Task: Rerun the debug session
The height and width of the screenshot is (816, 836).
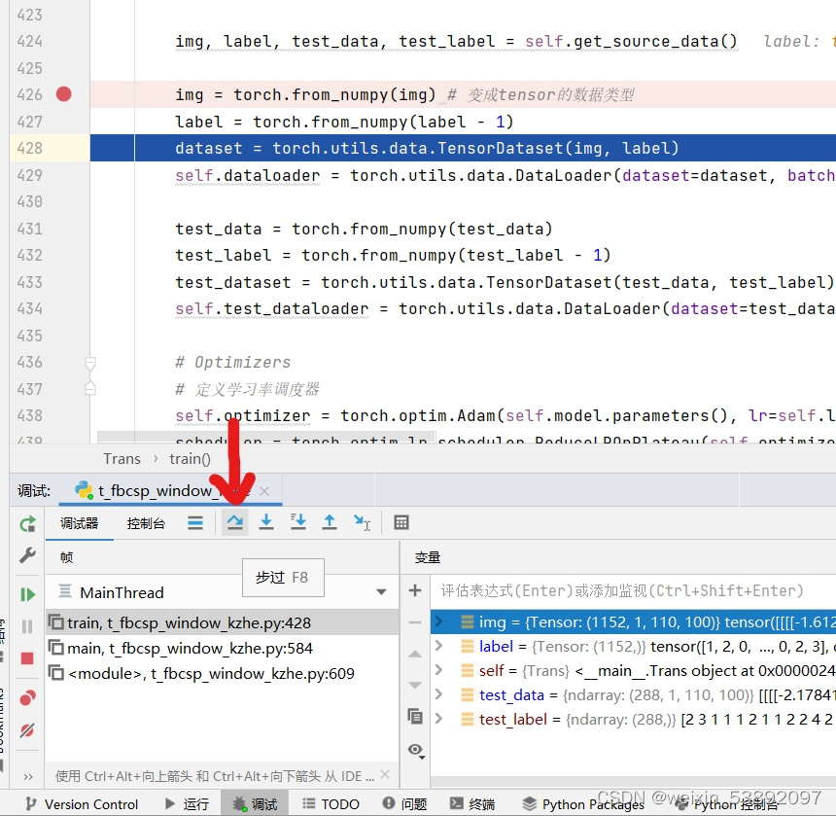Action: pos(27,524)
